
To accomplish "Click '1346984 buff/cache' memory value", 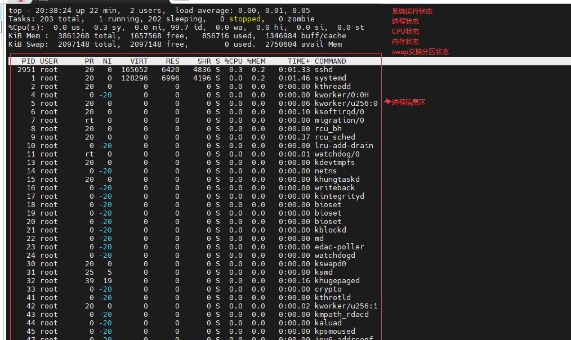I will [306, 35].
